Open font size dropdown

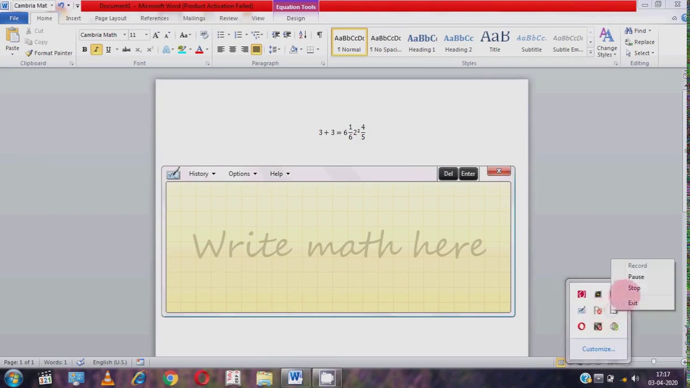[146, 35]
